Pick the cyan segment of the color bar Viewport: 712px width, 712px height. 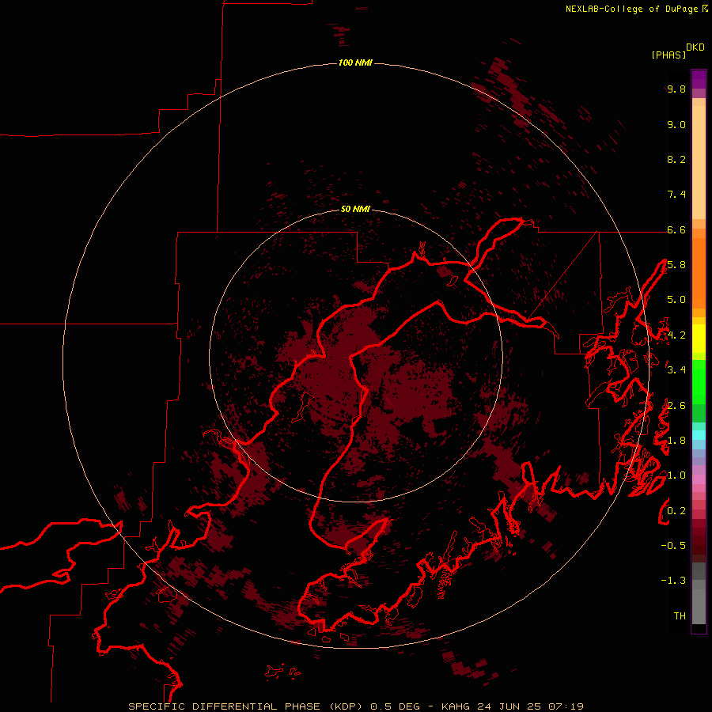pyautogui.click(x=699, y=435)
